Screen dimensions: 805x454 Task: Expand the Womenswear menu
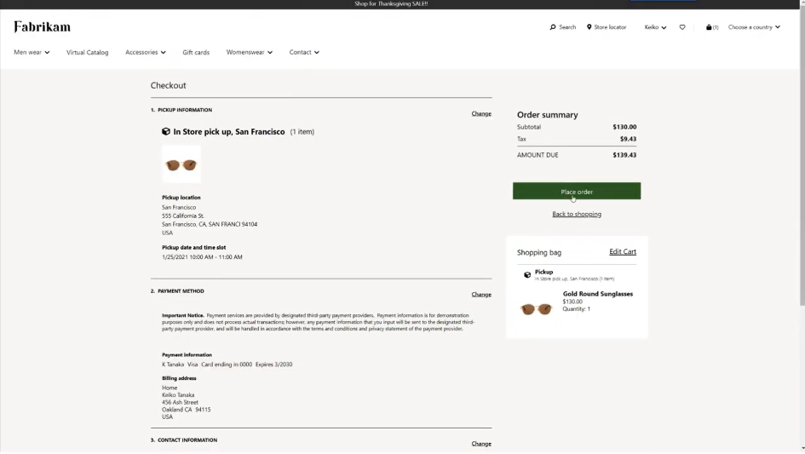[249, 52]
